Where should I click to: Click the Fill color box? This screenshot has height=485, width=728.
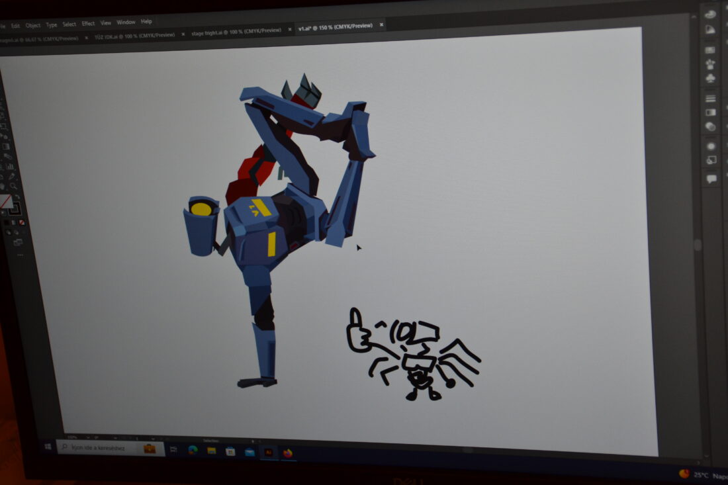click(x=6, y=201)
